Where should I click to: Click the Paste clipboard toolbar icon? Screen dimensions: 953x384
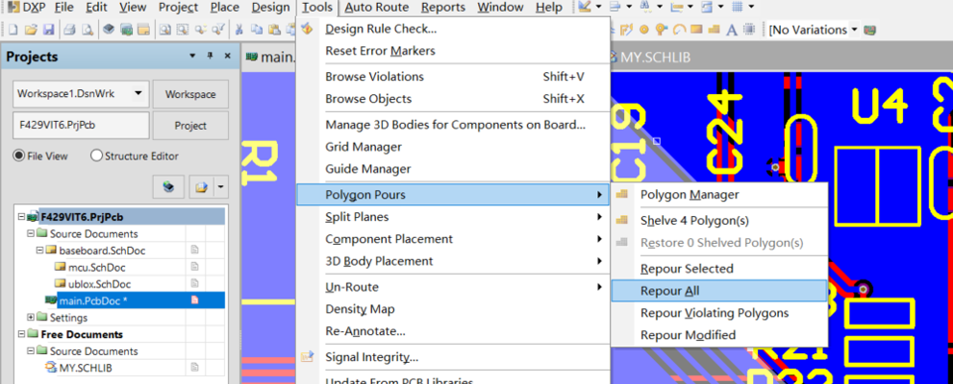click(x=275, y=30)
